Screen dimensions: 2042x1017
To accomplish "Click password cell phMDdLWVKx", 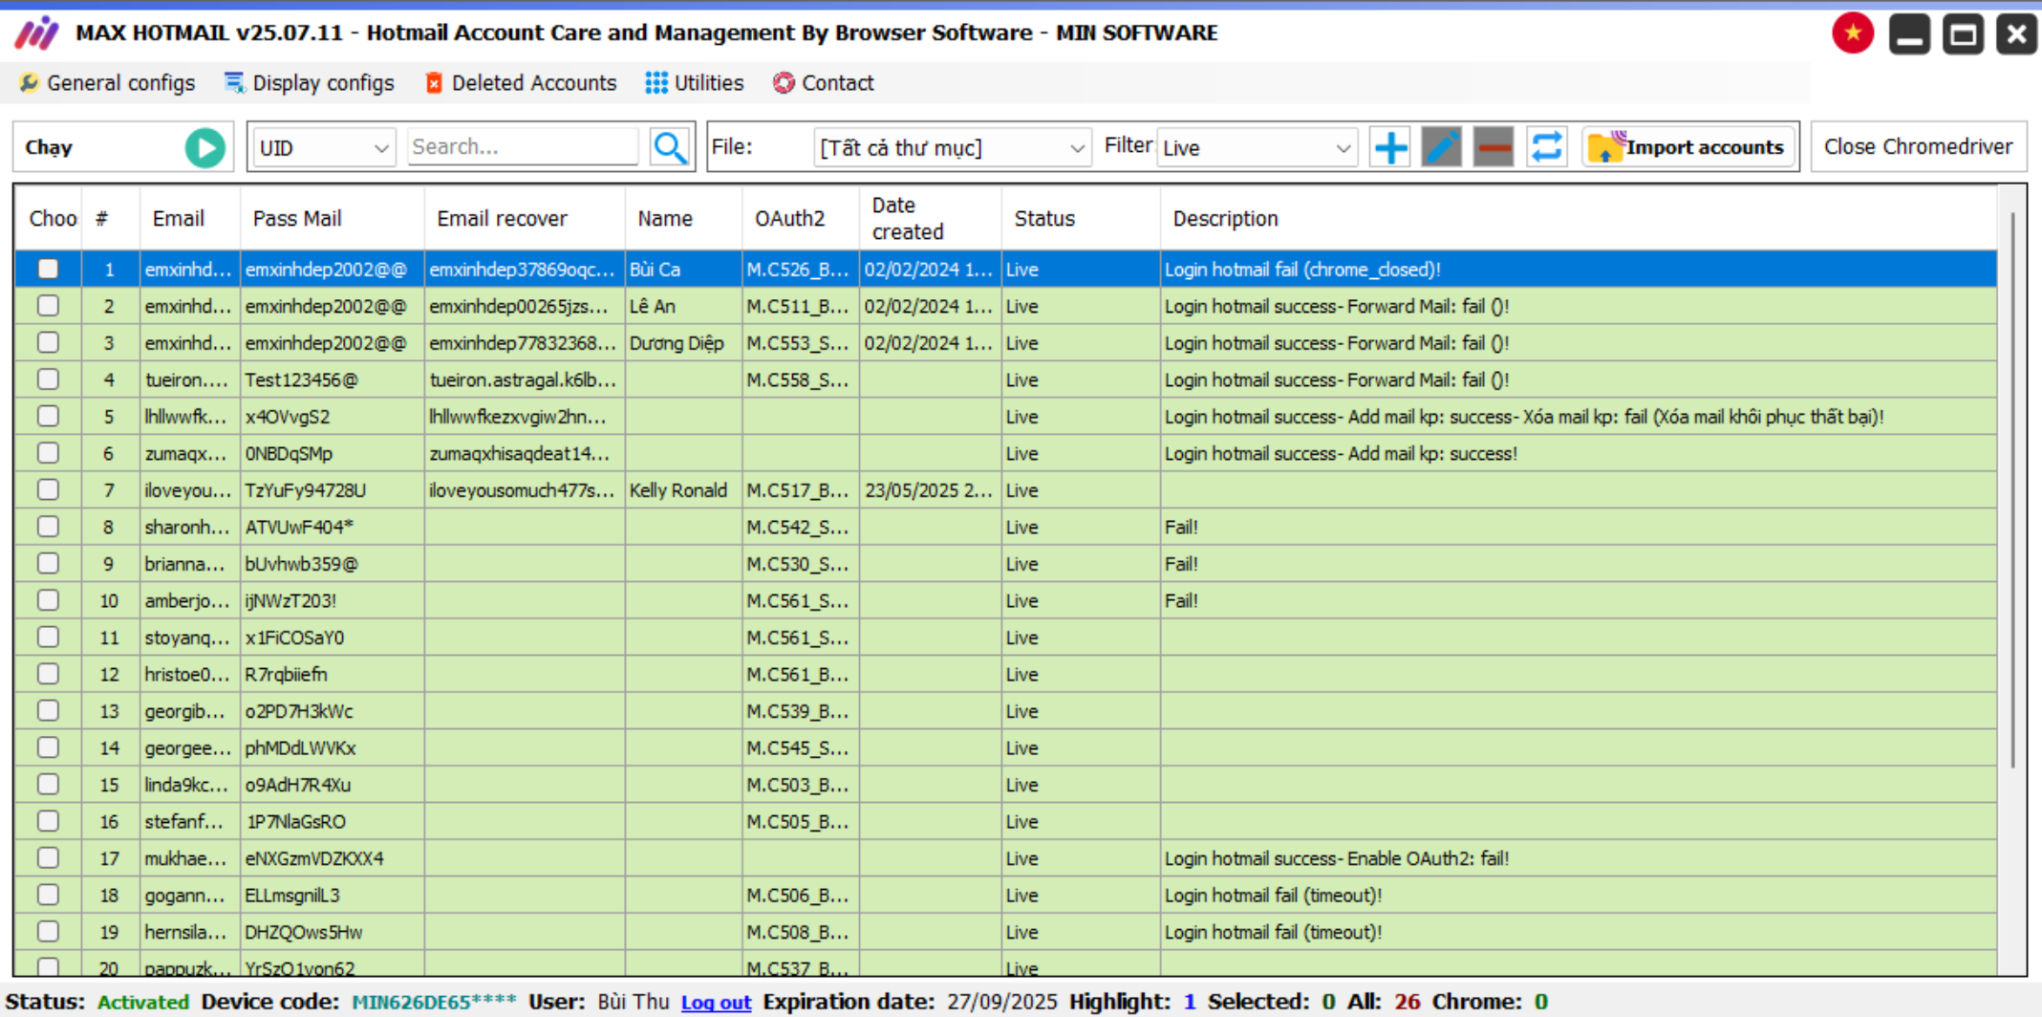I will coord(333,748).
